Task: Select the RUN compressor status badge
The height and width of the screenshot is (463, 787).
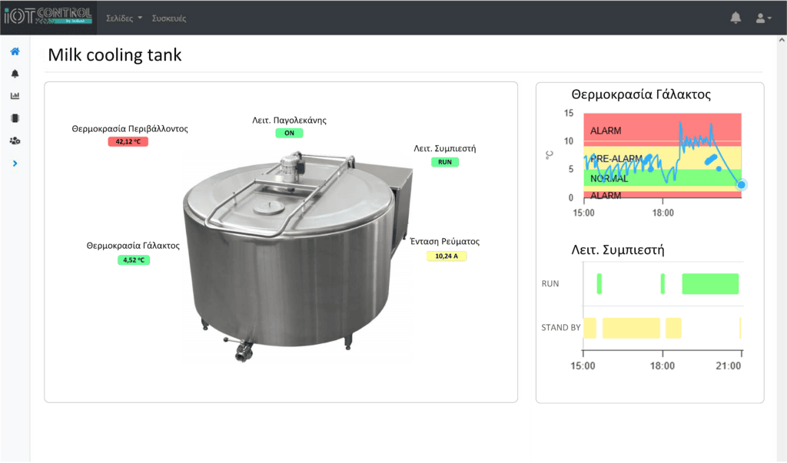Action: 444,162
